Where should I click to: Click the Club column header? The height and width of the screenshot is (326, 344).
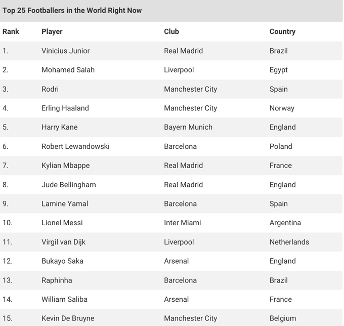[x=171, y=31]
